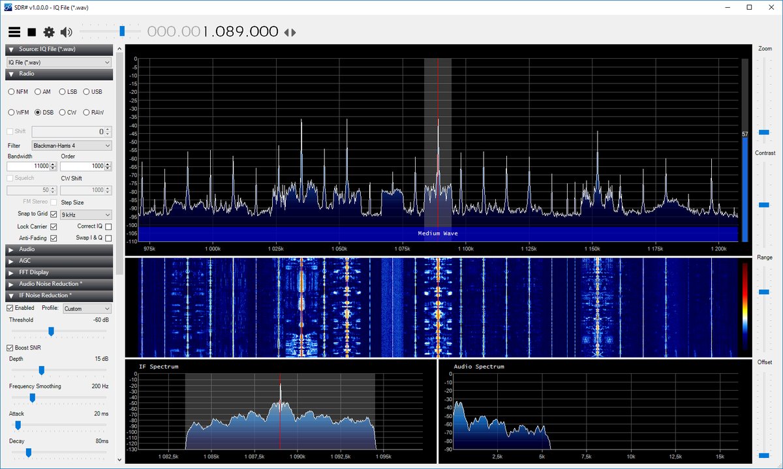Click the frequency tuning arrows icon
Viewport: 783px width, 469px height.
point(290,32)
